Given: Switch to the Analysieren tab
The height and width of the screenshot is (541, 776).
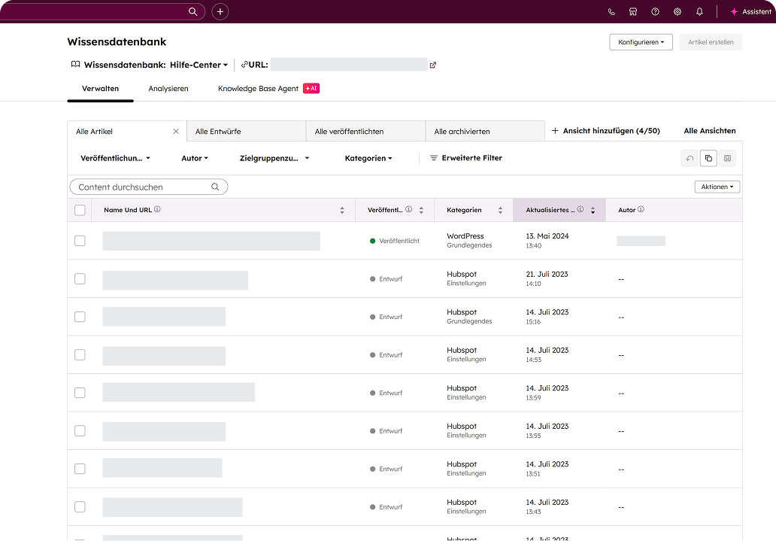Looking at the screenshot, I should (x=168, y=88).
